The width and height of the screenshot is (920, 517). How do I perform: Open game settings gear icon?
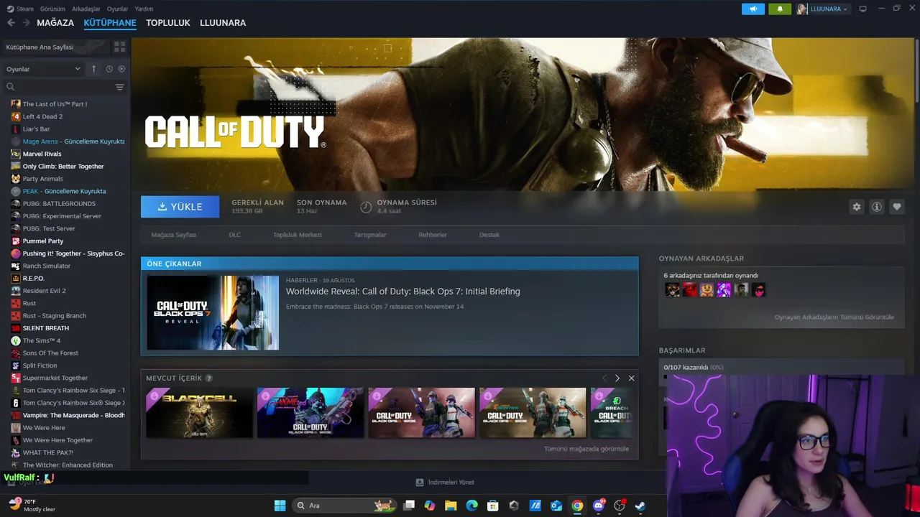[856, 207]
